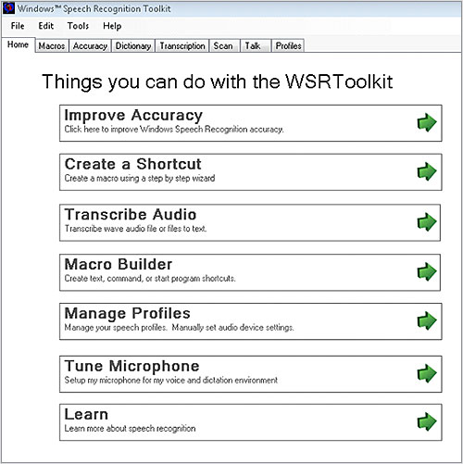463x464 pixels.
Task: Switch to the Profiles tab
Action: click(288, 46)
